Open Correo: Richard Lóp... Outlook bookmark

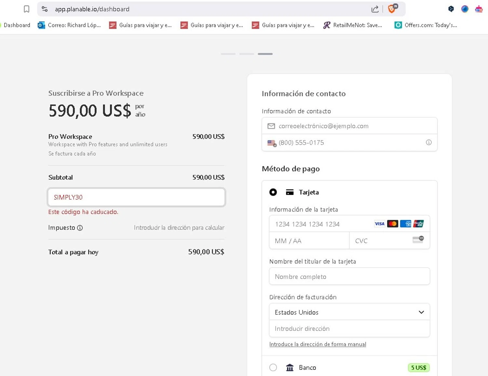pos(69,25)
